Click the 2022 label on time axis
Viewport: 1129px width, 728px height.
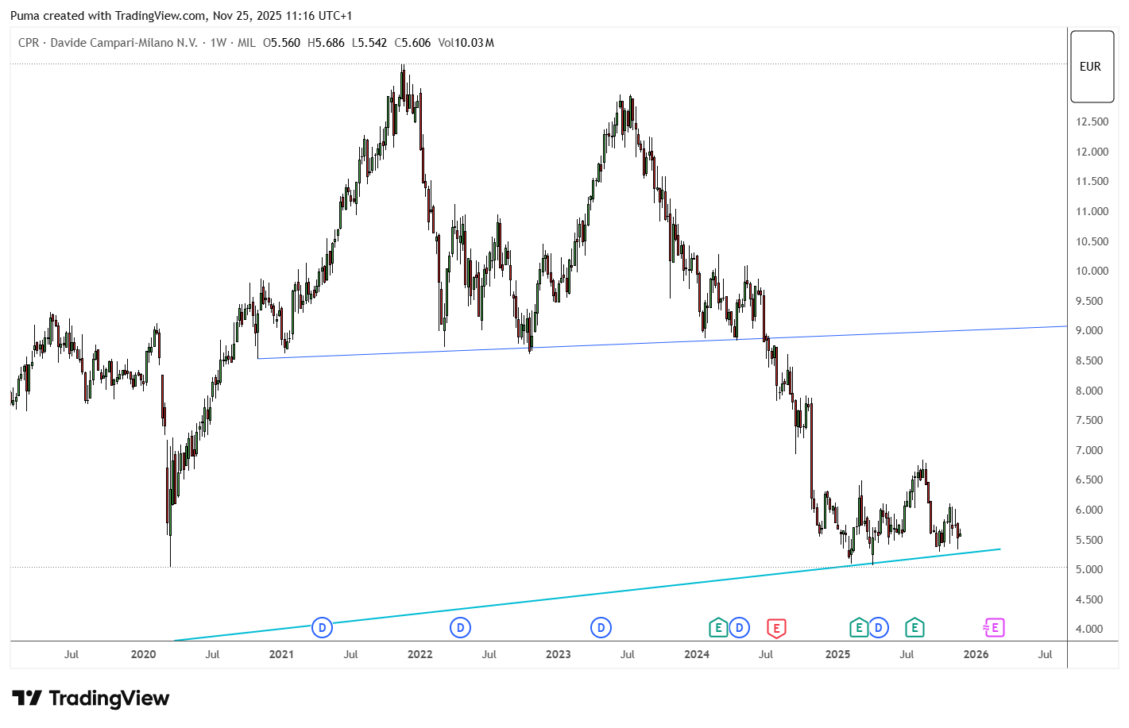420,654
